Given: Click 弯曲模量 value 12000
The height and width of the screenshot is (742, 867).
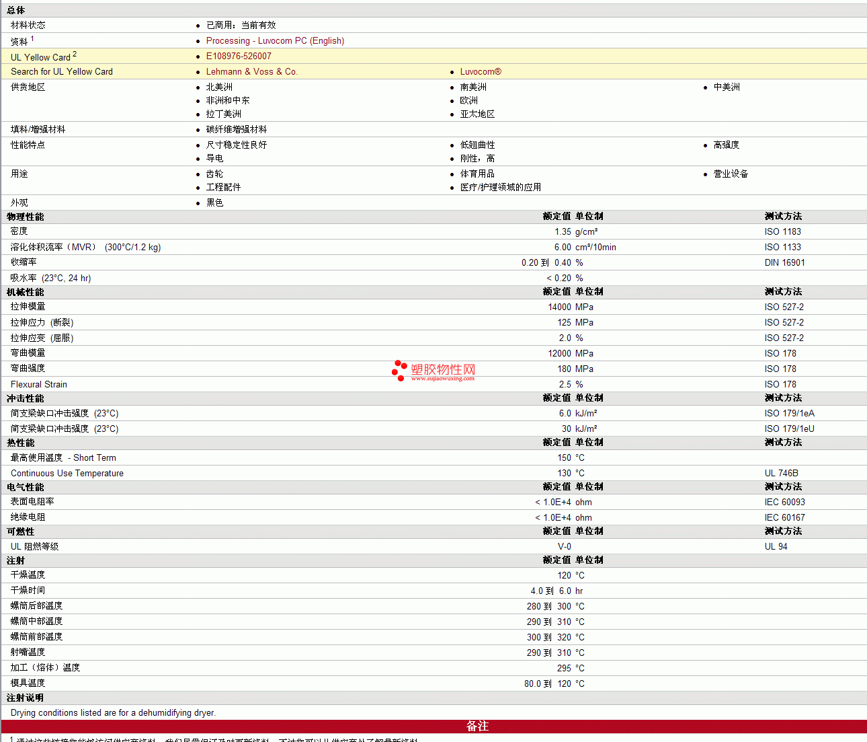Looking at the screenshot, I should click(559, 353).
